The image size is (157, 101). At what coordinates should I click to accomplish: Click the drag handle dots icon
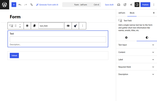click(x=16, y=26)
